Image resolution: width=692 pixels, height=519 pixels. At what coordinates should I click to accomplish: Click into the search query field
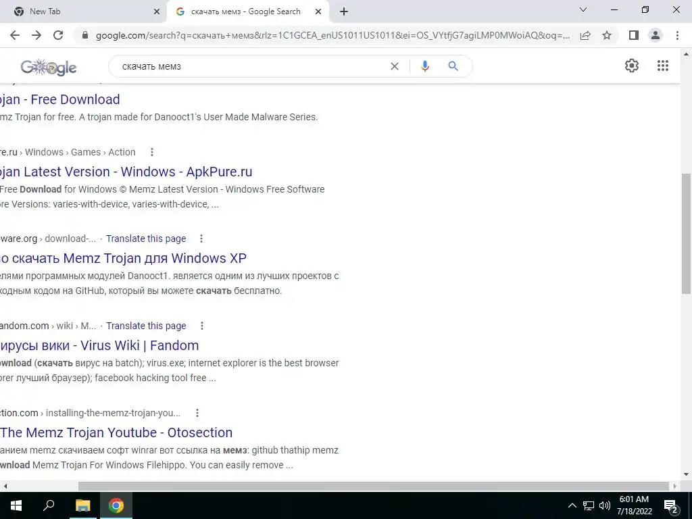[251, 66]
